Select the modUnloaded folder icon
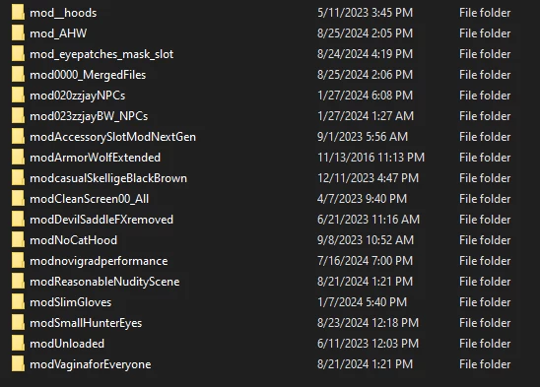 pos(18,344)
